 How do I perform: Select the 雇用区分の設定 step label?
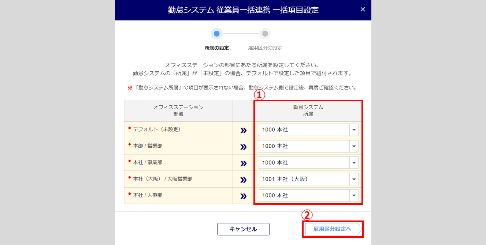[x=265, y=48]
